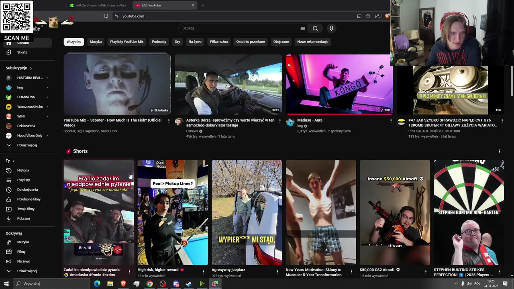Switch to the m0c2u Stream Kick tab

[98, 5]
